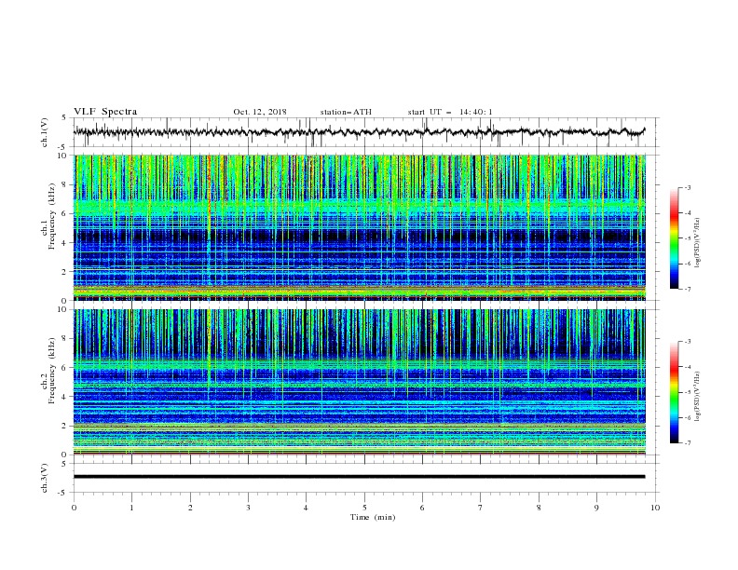Click the "0" tick on time axis
Screen dimensions: 738x570
(74, 508)
